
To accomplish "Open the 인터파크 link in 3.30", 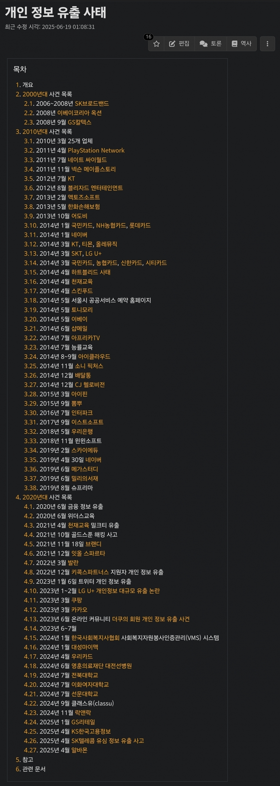I will 82,413.
